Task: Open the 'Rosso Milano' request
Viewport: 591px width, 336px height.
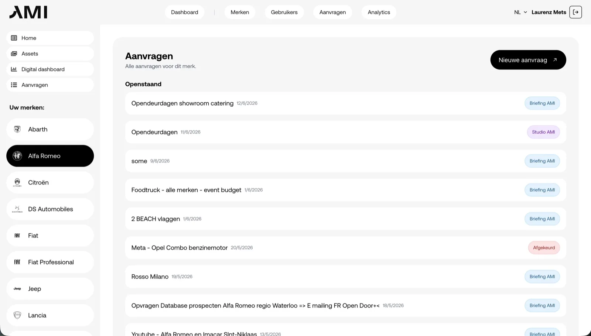Action: (345, 277)
